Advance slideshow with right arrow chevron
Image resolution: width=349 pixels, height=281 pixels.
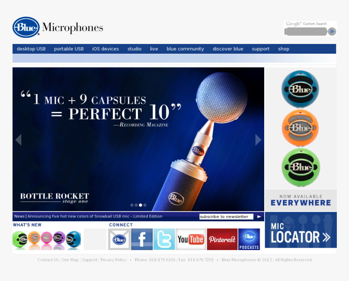click(258, 139)
